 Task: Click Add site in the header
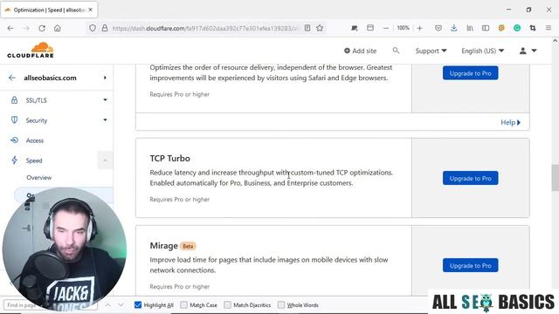360,51
